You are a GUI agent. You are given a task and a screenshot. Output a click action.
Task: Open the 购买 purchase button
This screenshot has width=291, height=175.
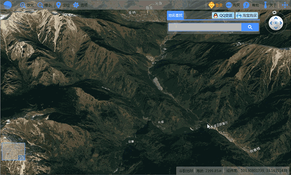(229, 5)
